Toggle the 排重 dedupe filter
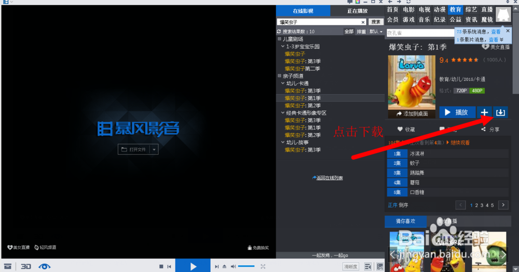Screen dimensions: 519x272 click(x=361, y=32)
